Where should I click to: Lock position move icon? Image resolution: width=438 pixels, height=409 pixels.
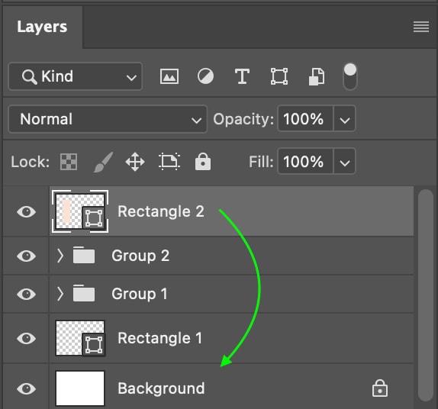pyautogui.click(x=135, y=162)
